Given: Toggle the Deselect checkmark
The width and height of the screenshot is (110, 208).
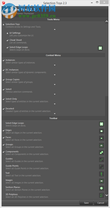Looking at the screenshot, I should [4, 109].
